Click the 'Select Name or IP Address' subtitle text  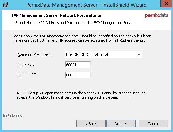(x=75, y=23)
